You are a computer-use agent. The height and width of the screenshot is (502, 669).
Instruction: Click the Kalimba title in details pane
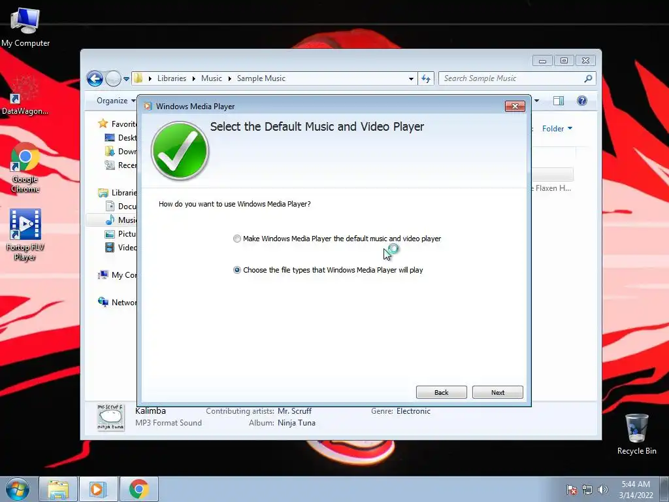pyautogui.click(x=151, y=411)
